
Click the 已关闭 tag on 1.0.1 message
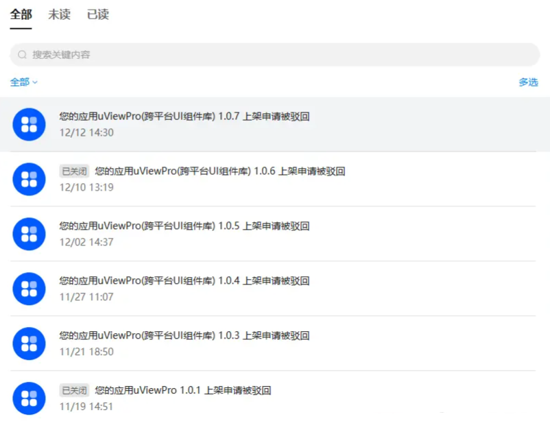tap(74, 390)
